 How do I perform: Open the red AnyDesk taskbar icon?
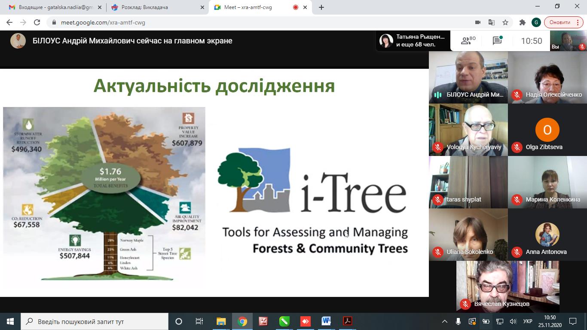[306, 321]
